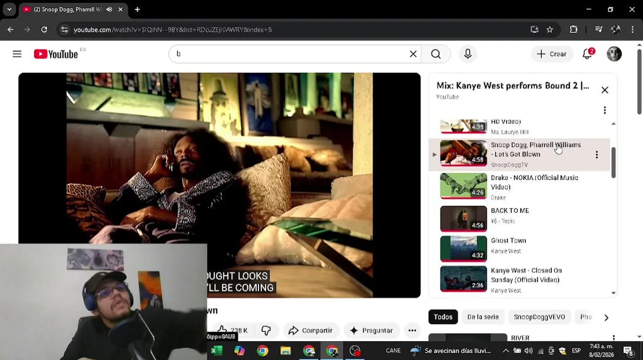Image resolution: width=643 pixels, height=360 pixels.
Task: Bookmark this page with the star
Action: [x=550, y=29]
